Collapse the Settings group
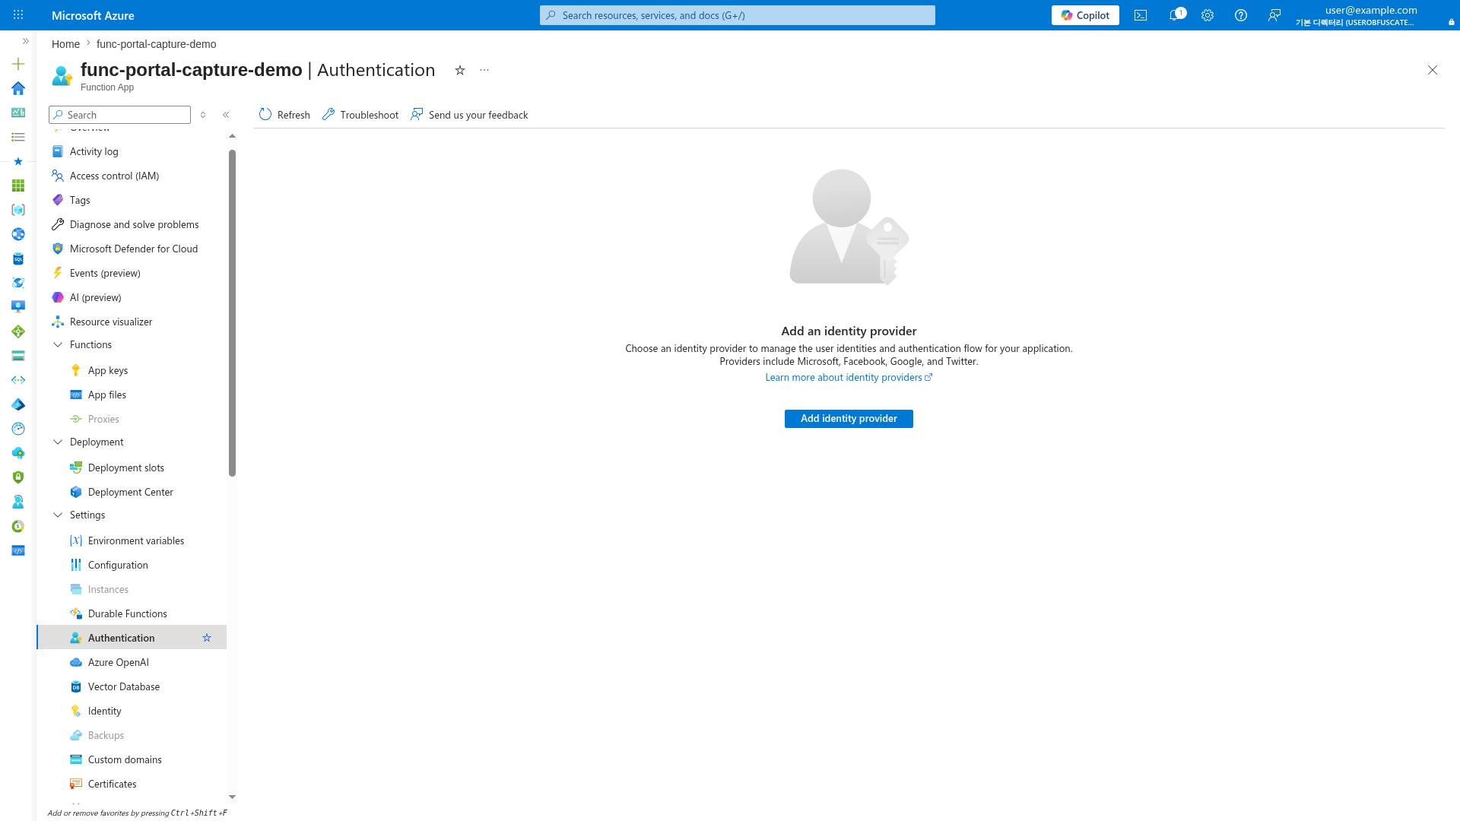Image resolution: width=1460 pixels, height=821 pixels. [x=58, y=515]
